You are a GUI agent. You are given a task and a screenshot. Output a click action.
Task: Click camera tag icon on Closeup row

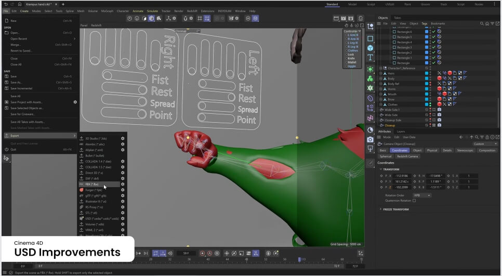[x=439, y=125]
